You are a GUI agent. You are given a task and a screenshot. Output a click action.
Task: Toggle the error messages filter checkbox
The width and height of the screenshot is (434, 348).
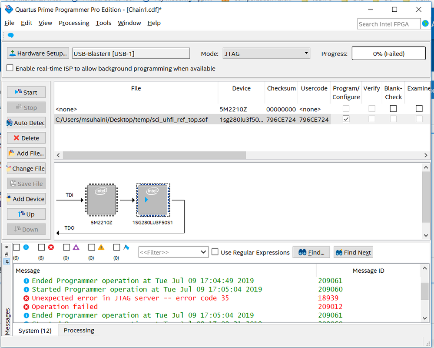pyautogui.click(x=41, y=247)
